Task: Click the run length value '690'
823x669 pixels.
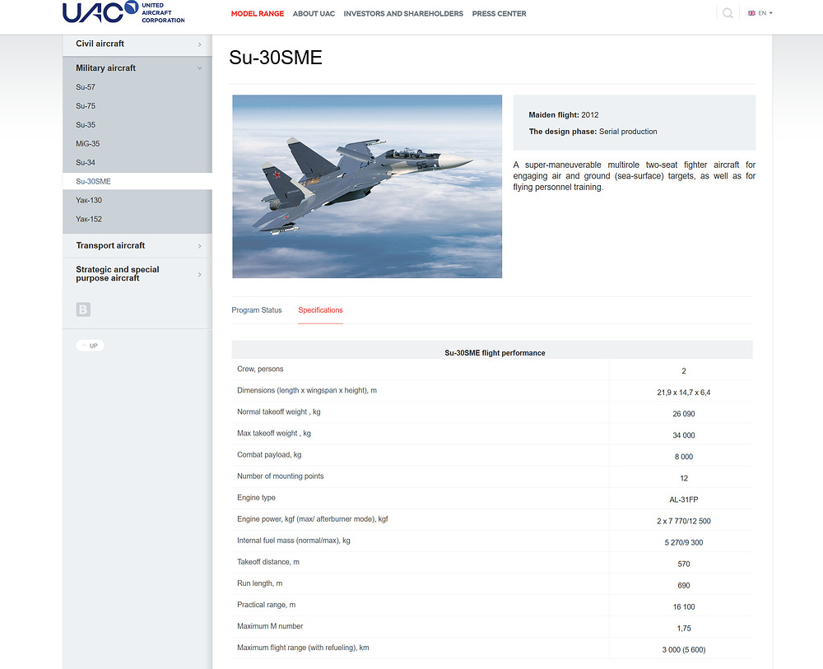Action: point(683,586)
